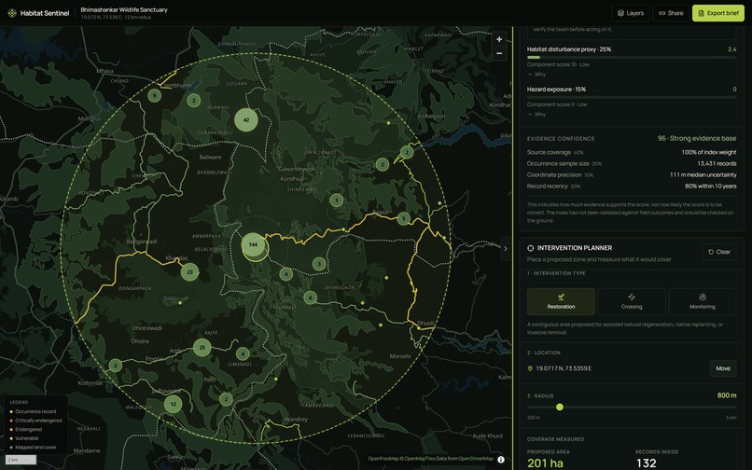Click the 201 ha proposed area value
The height and width of the screenshot is (470, 752).
[545, 463]
